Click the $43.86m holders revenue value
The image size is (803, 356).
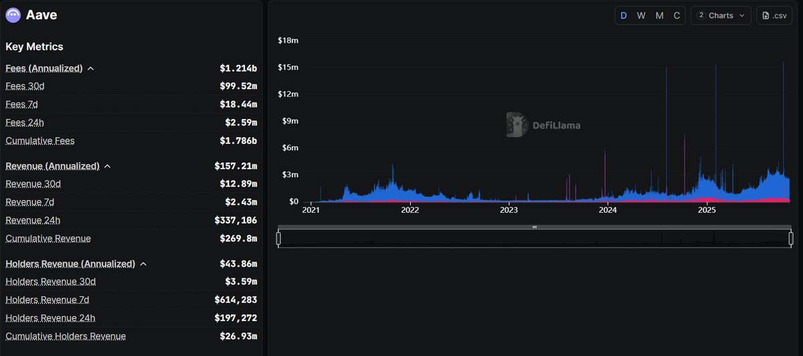click(238, 264)
